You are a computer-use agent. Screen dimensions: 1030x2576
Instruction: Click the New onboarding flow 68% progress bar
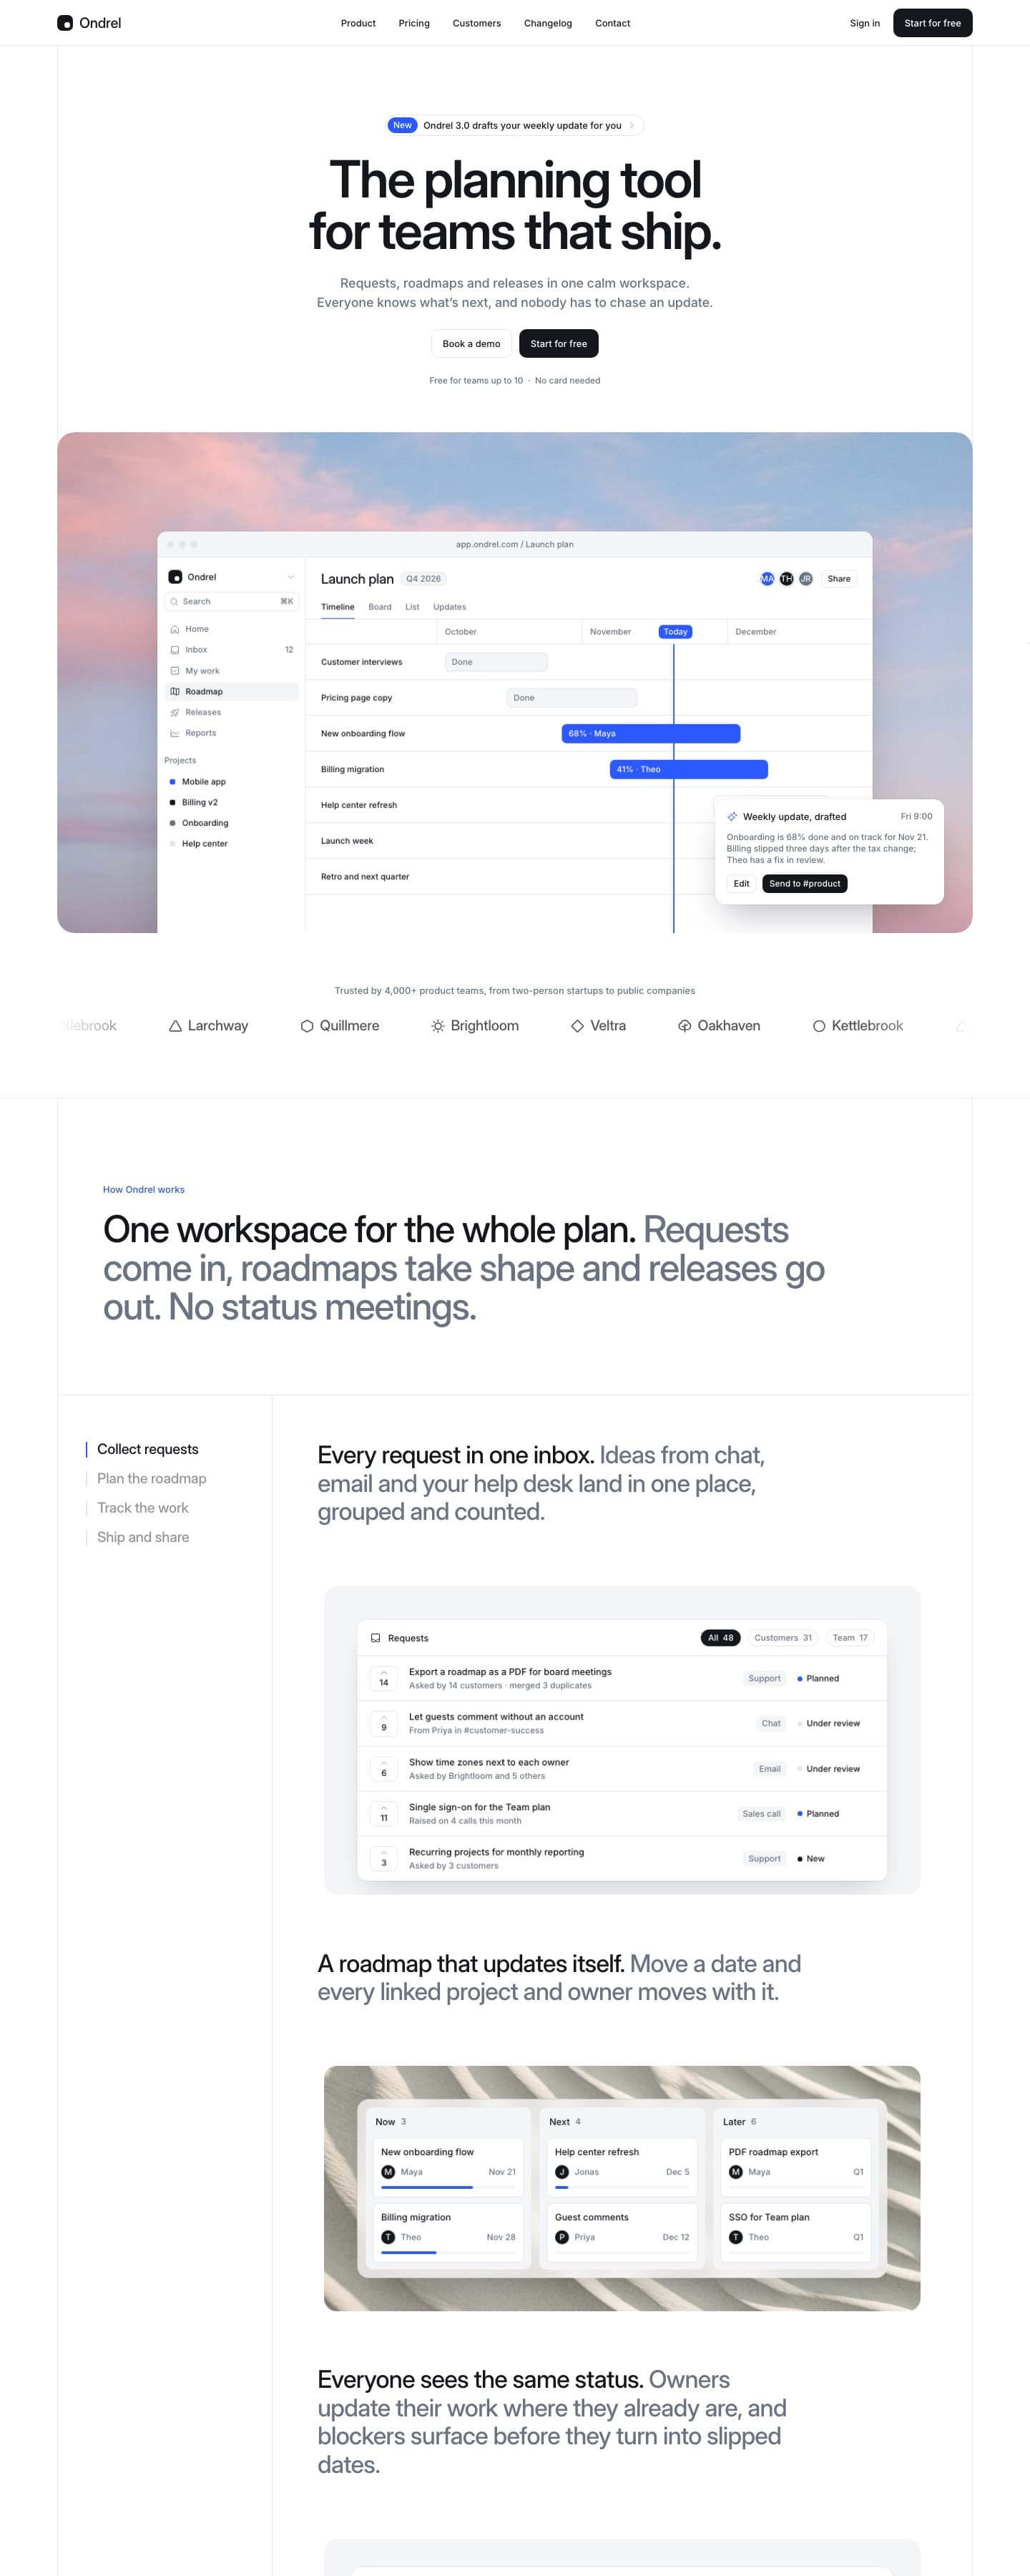pyautogui.click(x=651, y=734)
